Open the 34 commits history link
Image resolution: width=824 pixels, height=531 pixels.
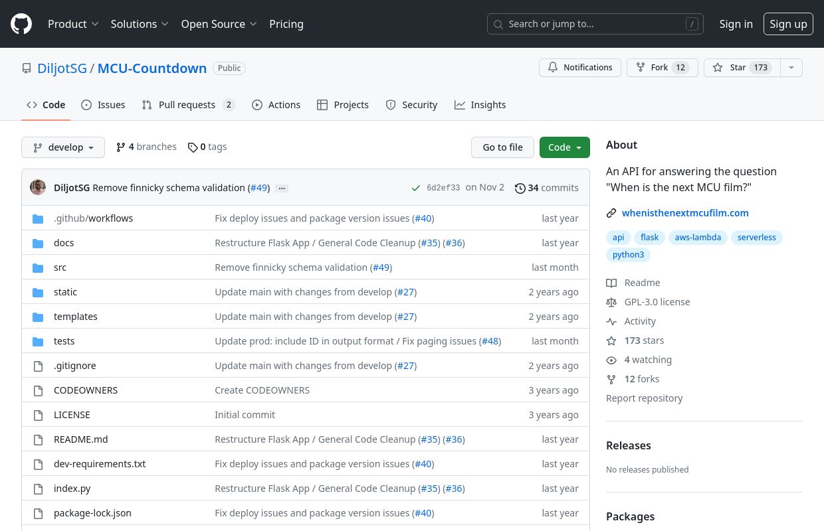coord(547,188)
